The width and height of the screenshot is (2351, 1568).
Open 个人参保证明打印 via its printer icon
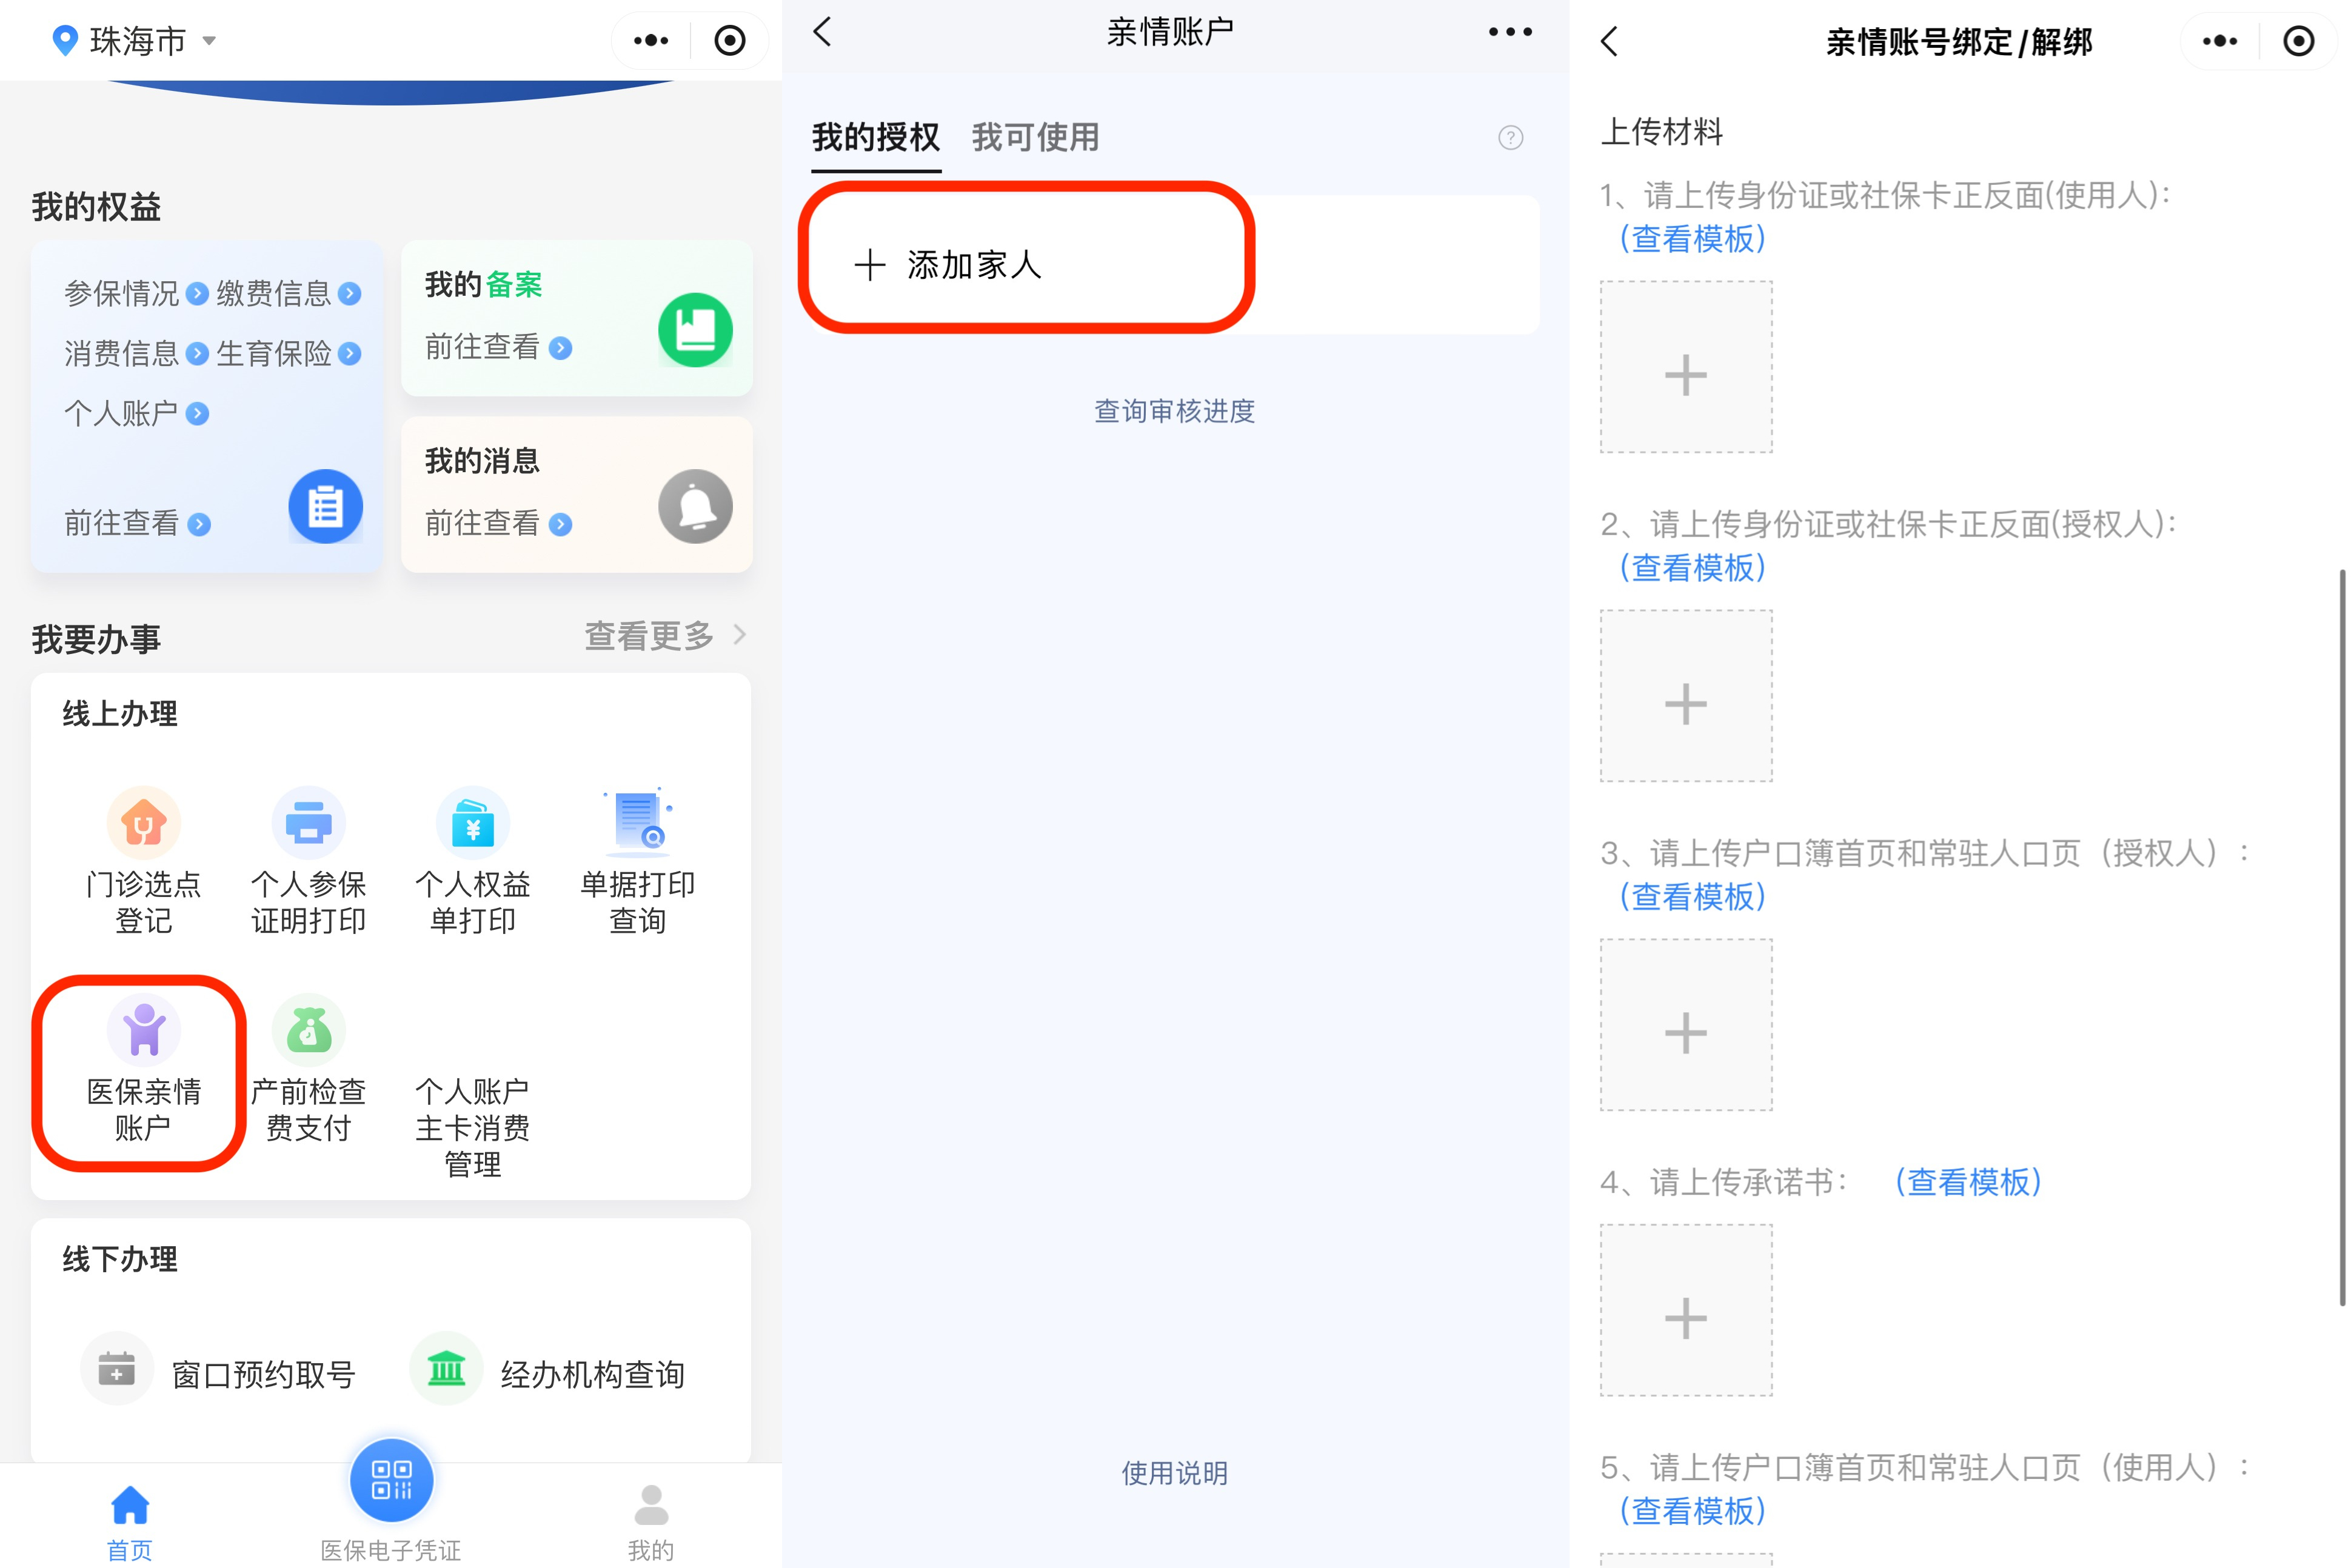click(307, 822)
